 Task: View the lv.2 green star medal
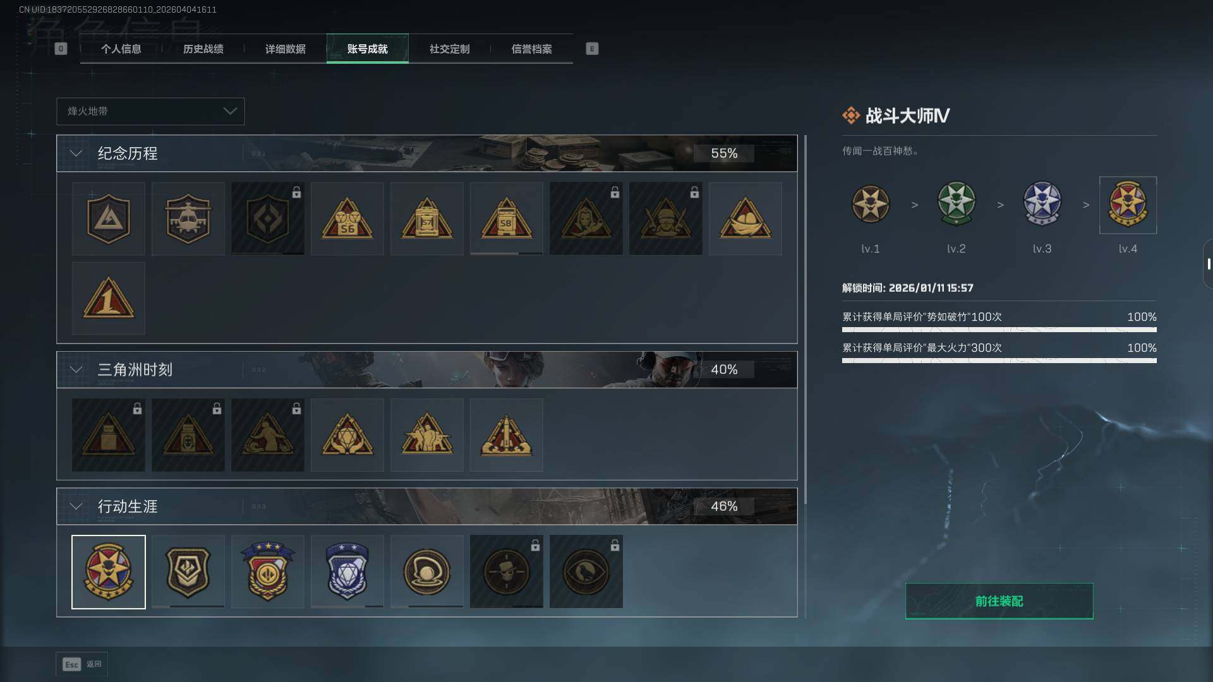pos(956,204)
